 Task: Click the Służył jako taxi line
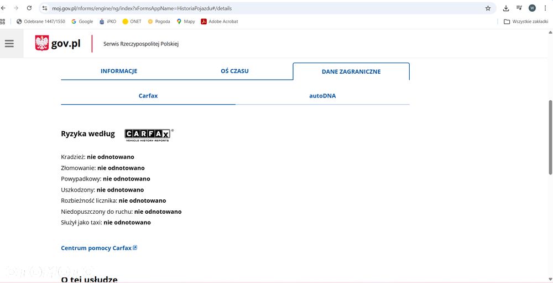[106, 223]
